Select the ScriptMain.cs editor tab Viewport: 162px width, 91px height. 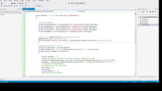pyautogui.click(x=26, y=9)
